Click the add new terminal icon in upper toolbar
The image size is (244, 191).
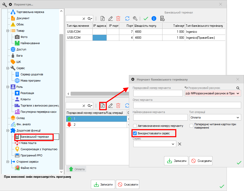point(103,18)
